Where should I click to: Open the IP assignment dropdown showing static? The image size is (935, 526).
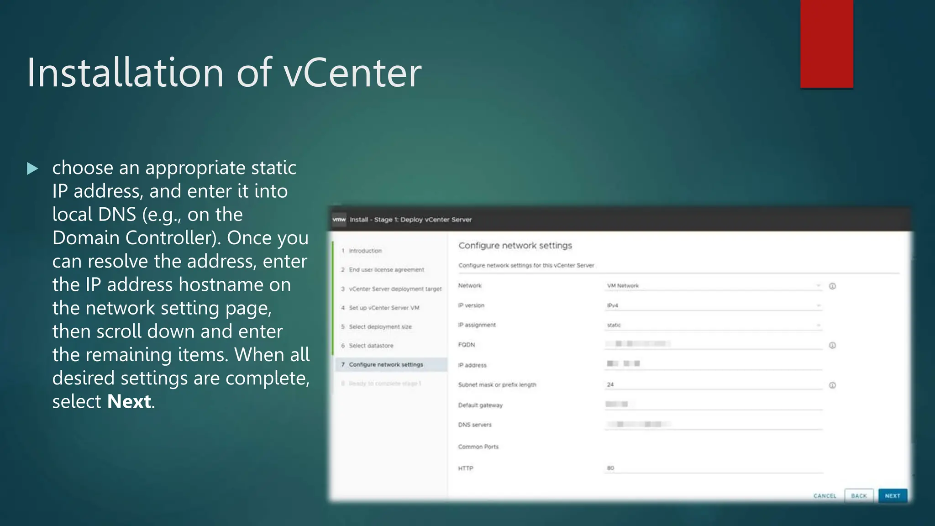(x=714, y=325)
